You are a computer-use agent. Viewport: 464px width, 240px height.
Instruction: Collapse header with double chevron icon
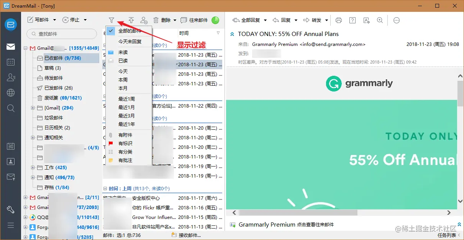(x=232, y=34)
